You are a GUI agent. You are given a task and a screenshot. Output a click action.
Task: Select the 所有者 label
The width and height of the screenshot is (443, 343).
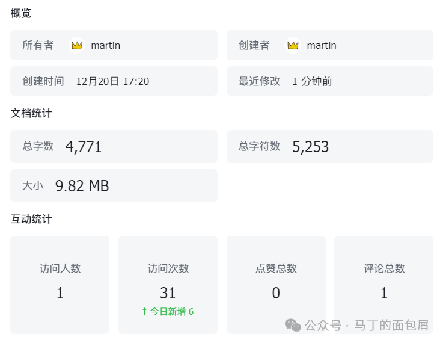pos(38,45)
